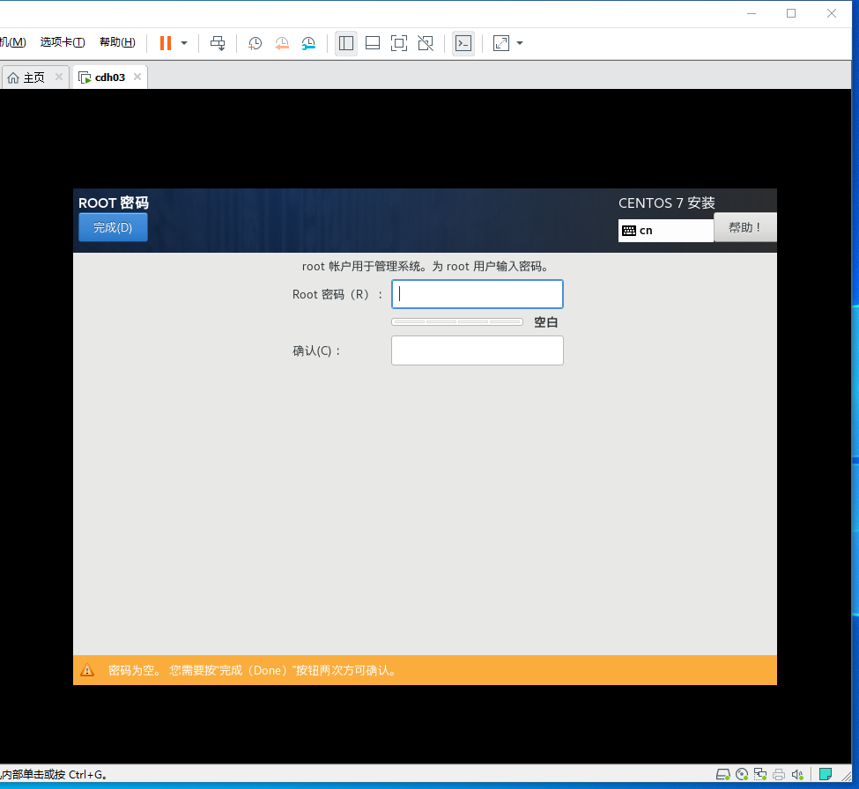Revert to the previous snapshot
Viewport: 859px width, 789px height.
(282, 43)
